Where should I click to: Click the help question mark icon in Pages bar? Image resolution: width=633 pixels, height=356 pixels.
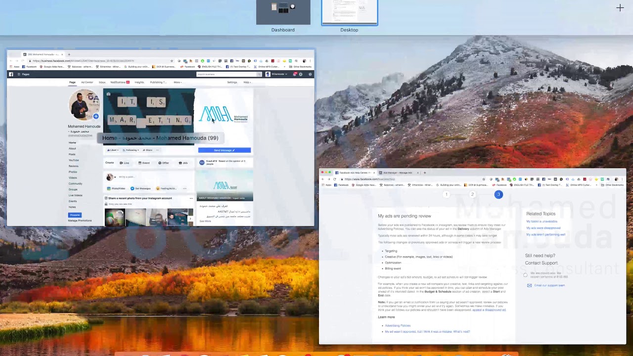point(310,74)
